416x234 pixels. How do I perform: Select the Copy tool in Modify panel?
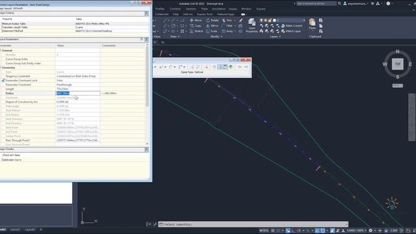tap(196, 26)
